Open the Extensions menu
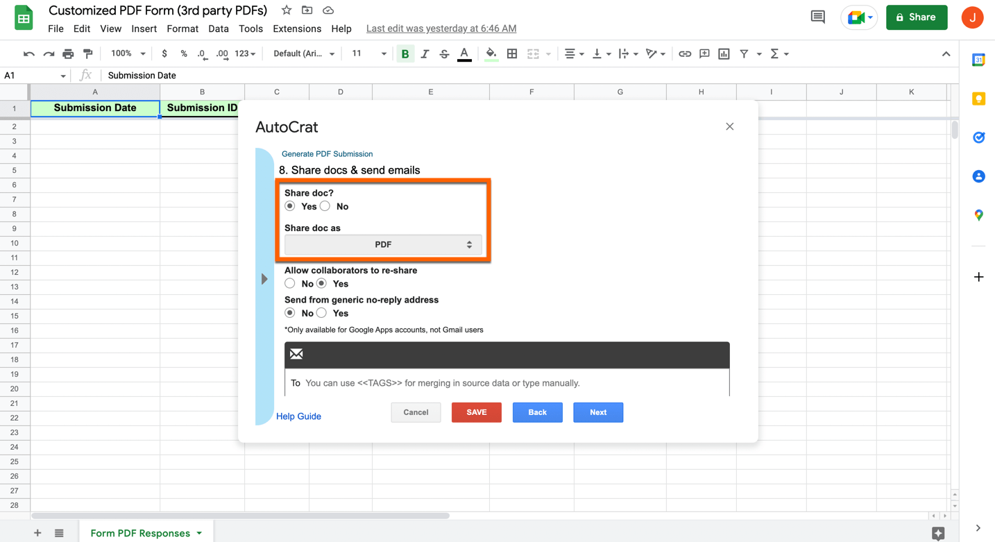Screen dimensions: 995x542 click(x=297, y=28)
